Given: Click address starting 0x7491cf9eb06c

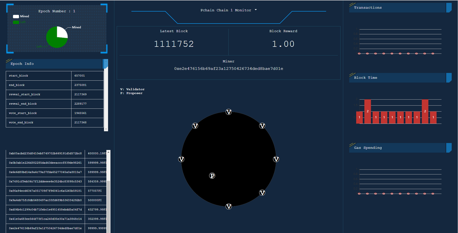Looking at the screenshot, I should (x=45, y=181).
